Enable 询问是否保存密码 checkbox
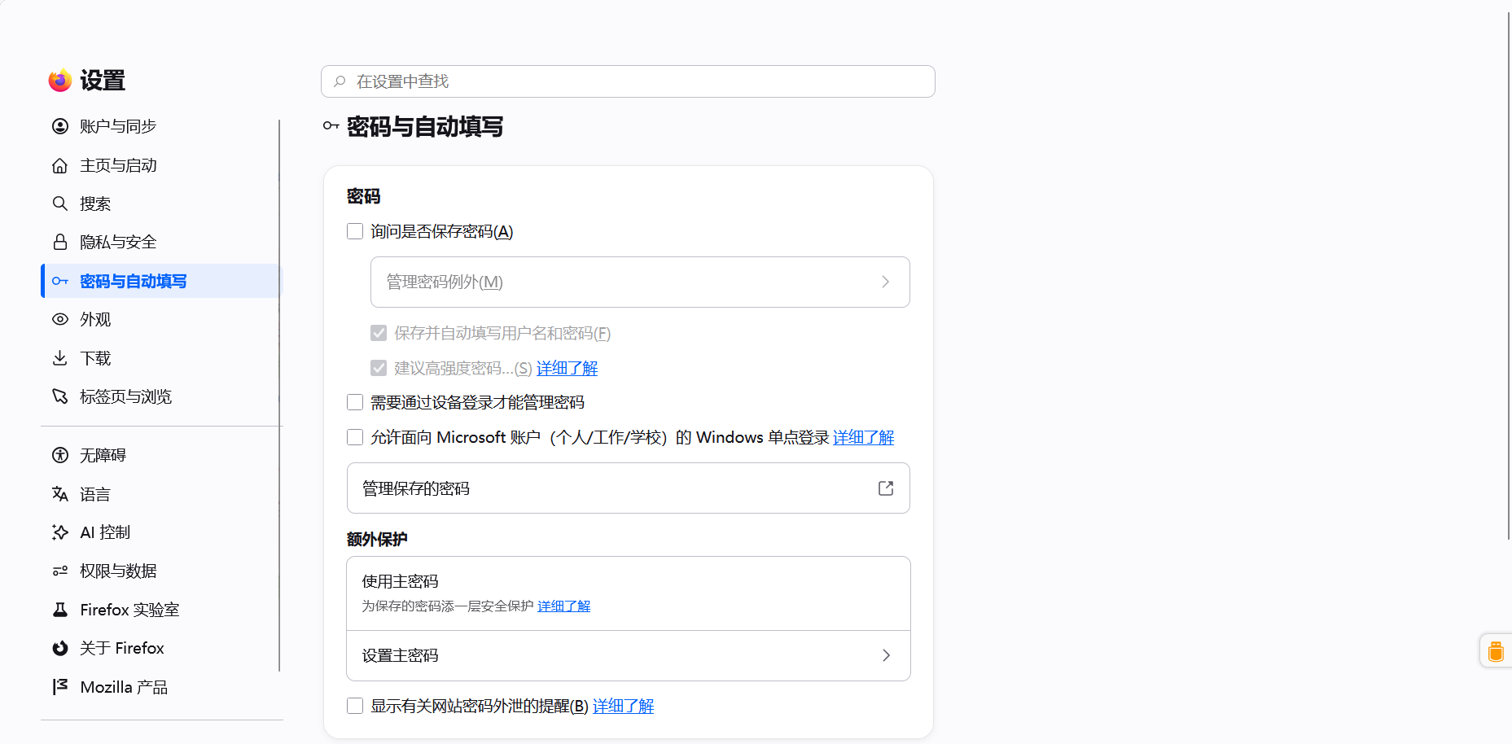 click(355, 231)
